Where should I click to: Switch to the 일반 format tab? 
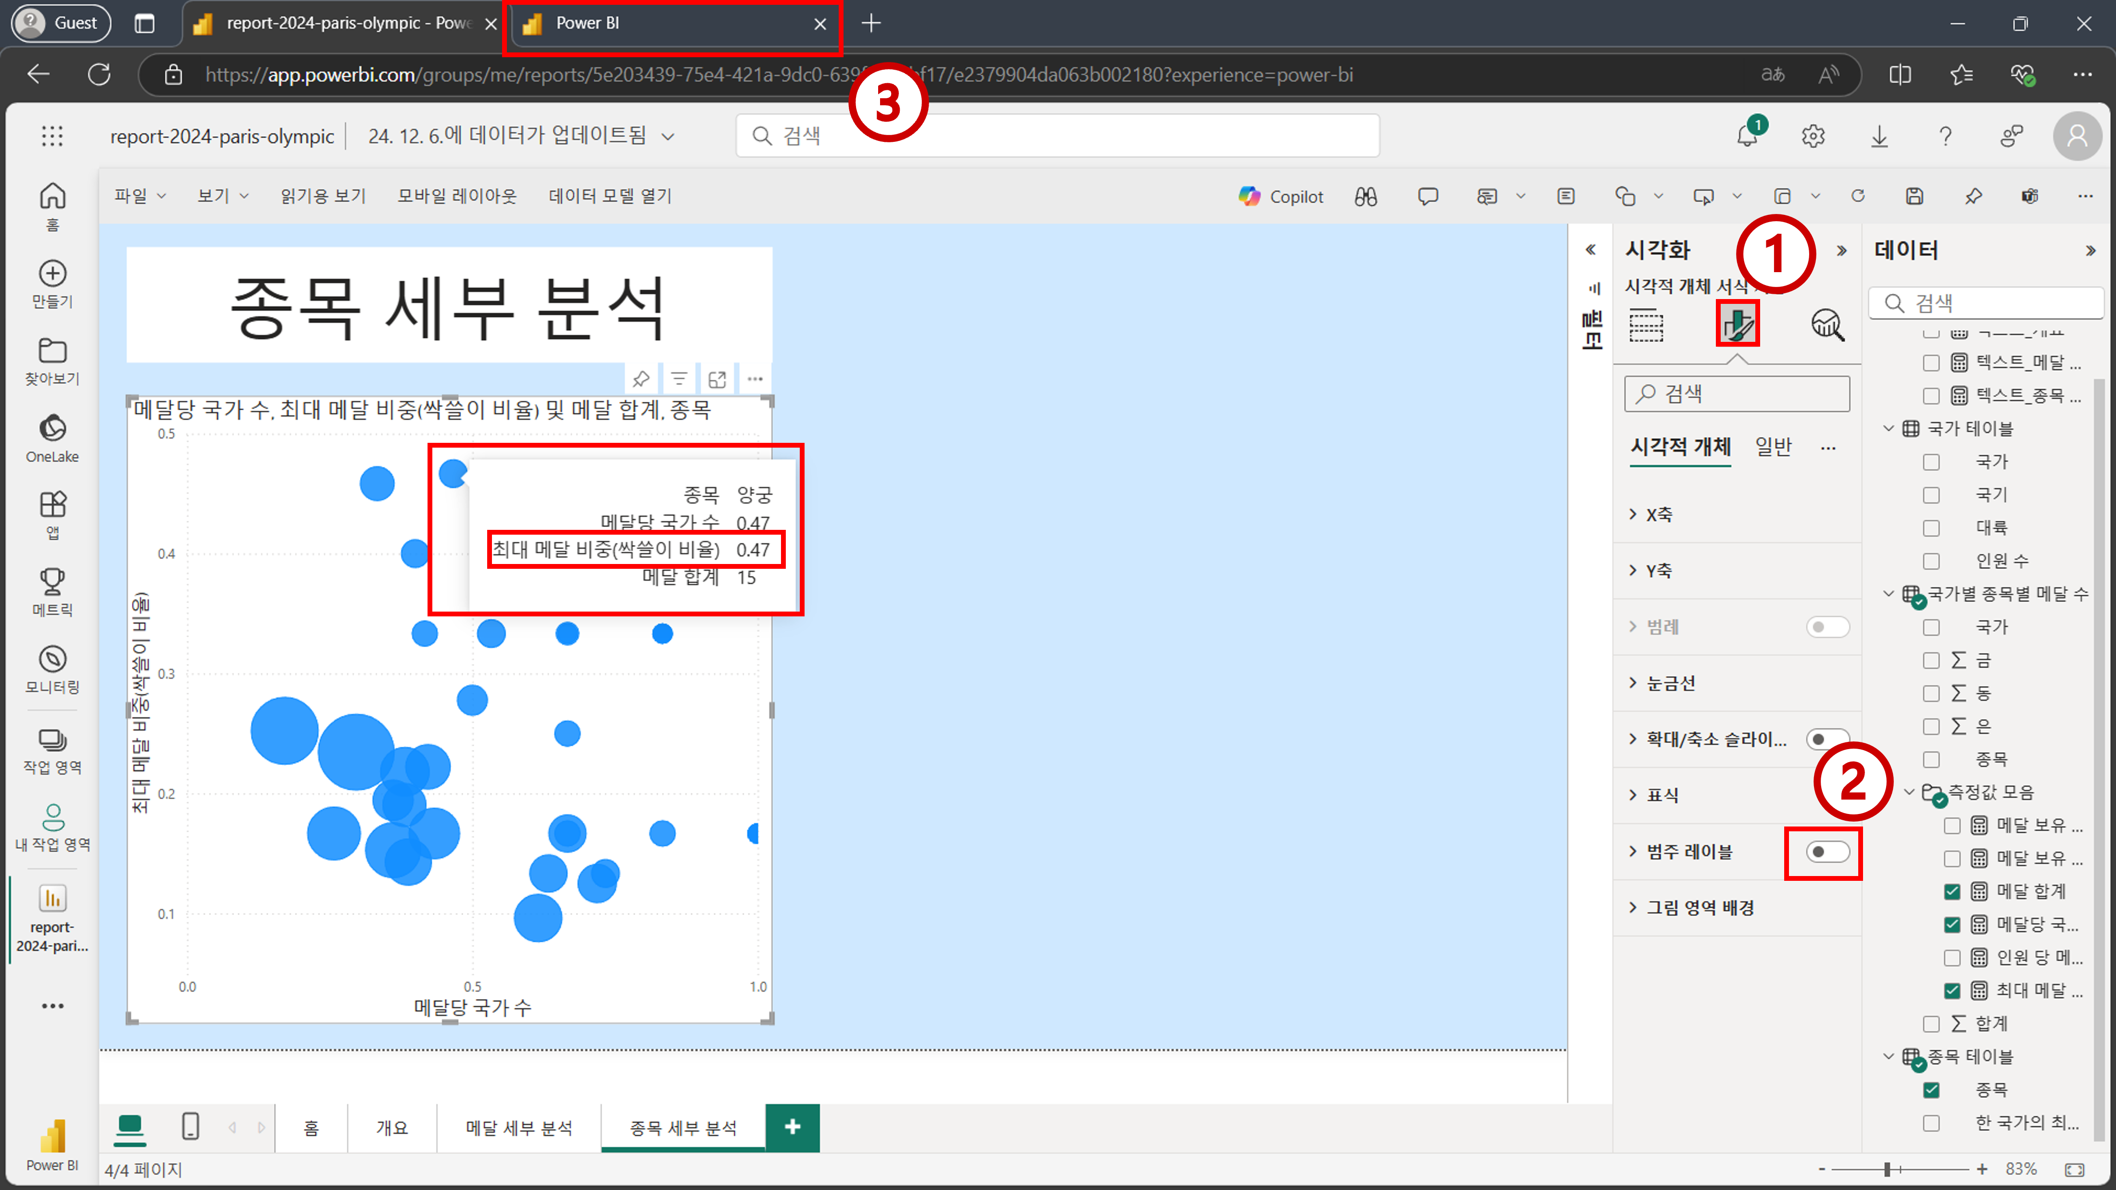pyautogui.click(x=1773, y=448)
